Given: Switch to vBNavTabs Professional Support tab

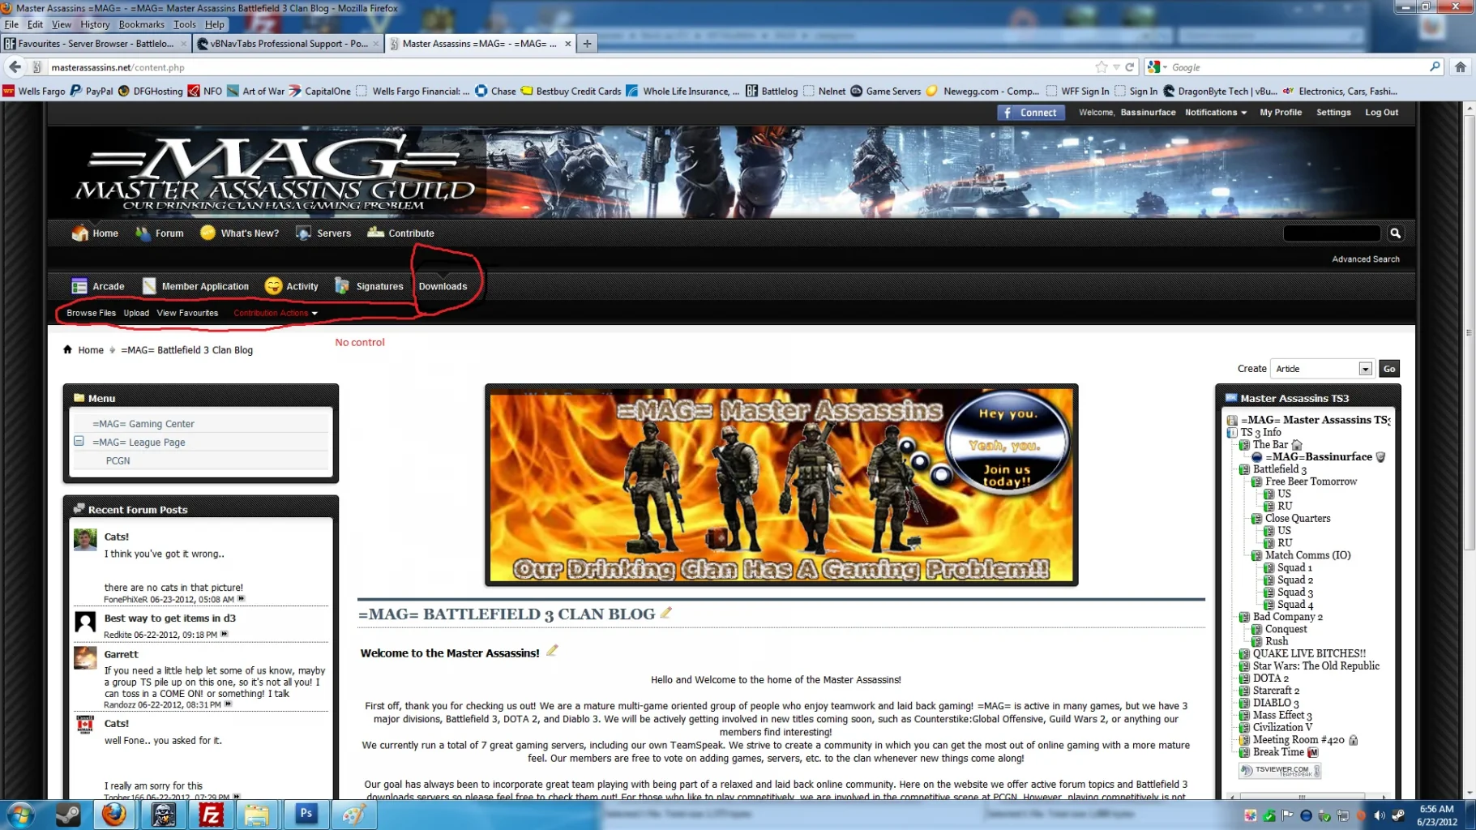Looking at the screenshot, I should 289,44.
